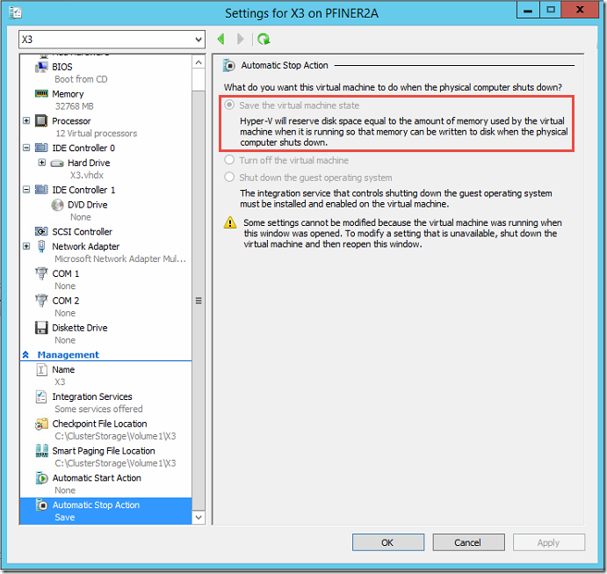Click the Checkpoint File Location icon
Image resolution: width=607 pixels, height=574 pixels.
(x=41, y=424)
